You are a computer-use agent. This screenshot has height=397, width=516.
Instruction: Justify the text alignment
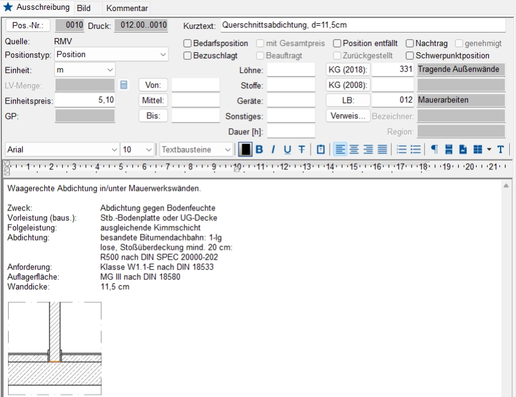point(382,150)
